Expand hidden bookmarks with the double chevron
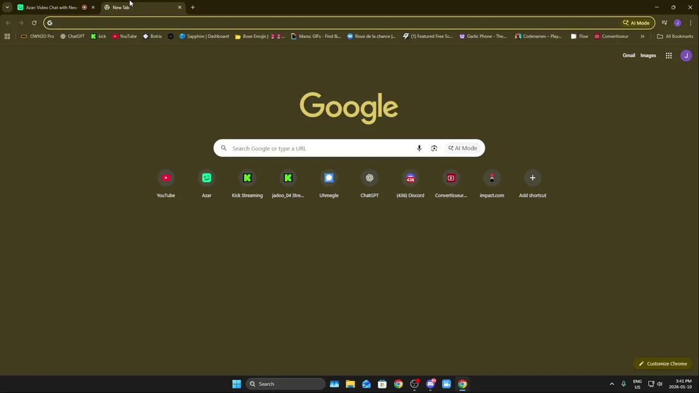This screenshot has width=699, height=393. (x=642, y=37)
